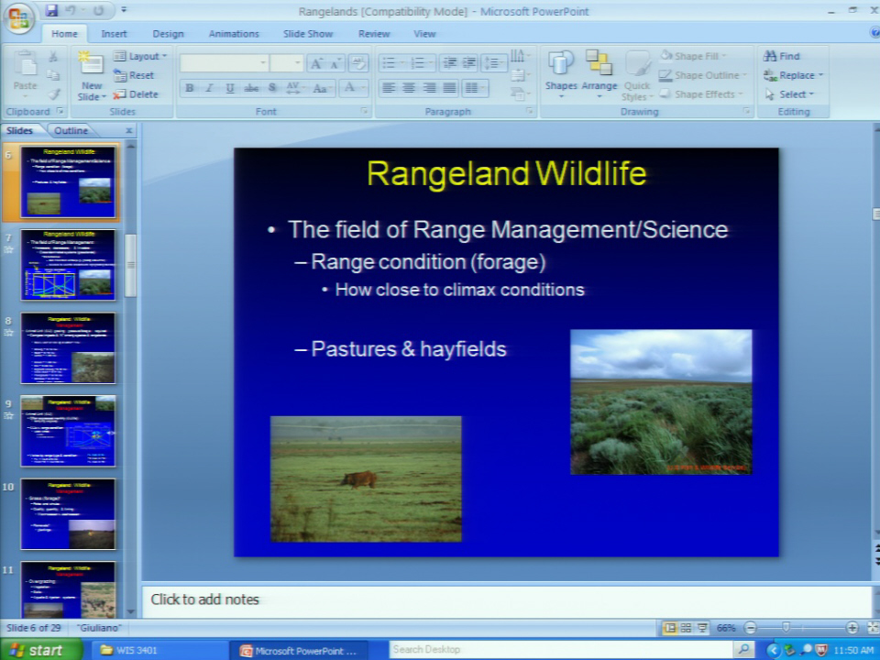The height and width of the screenshot is (660, 880).
Task: Open the Select dropdown in Editing
Action: coord(789,94)
